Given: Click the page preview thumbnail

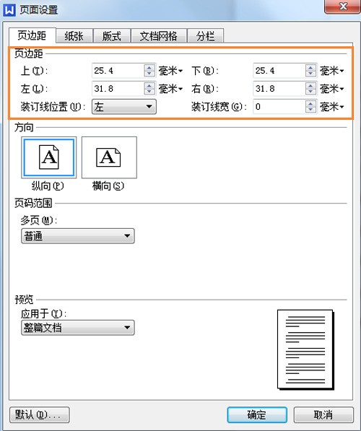Looking at the screenshot, I should [305, 349].
